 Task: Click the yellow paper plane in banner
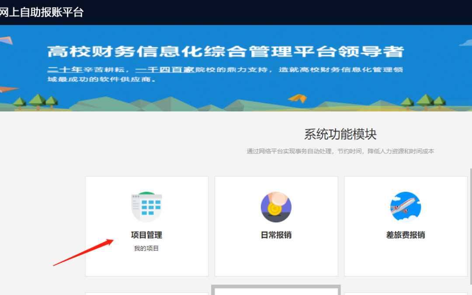click(298, 98)
